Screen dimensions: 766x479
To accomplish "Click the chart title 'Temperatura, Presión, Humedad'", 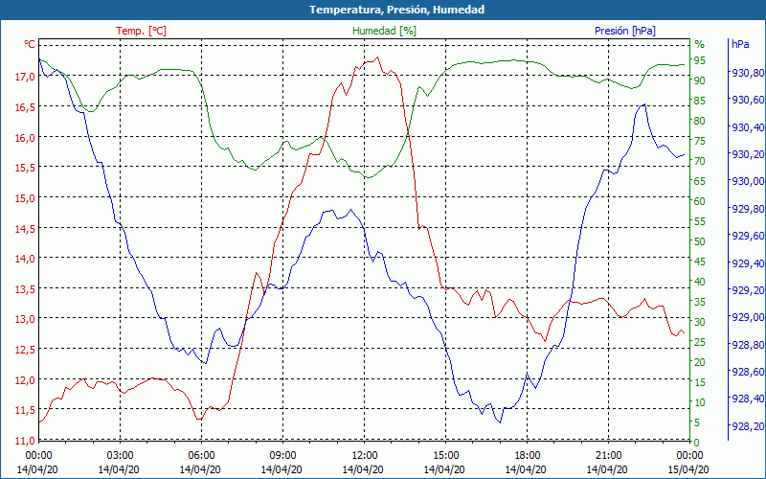I will pos(396,10).
